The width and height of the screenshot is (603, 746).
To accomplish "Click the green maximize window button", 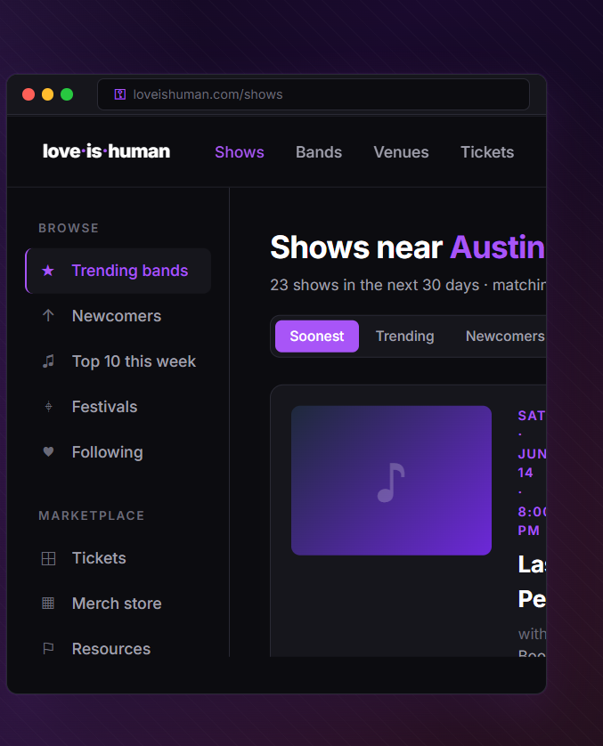I will pos(67,94).
